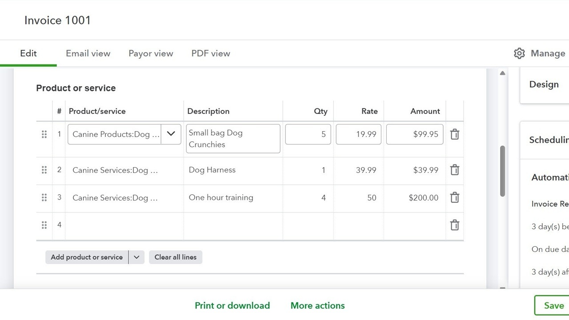Image resolution: width=569 pixels, height=320 pixels.
Task: Open the Canine Products dropdown on line 1
Action: click(171, 134)
